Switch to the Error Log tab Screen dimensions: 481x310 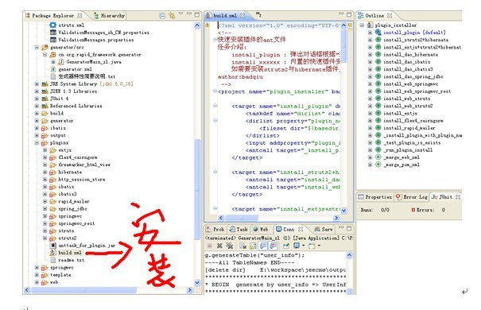click(x=412, y=197)
